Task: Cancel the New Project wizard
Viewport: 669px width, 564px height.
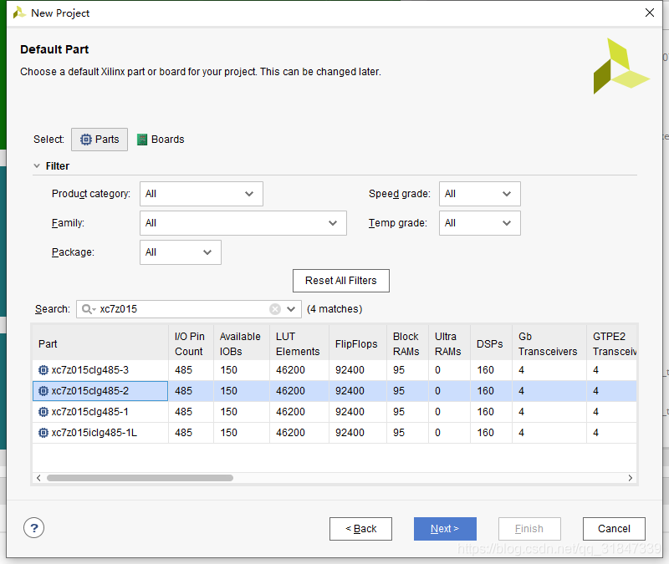Action: pyautogui.click(x=614, y=529)
